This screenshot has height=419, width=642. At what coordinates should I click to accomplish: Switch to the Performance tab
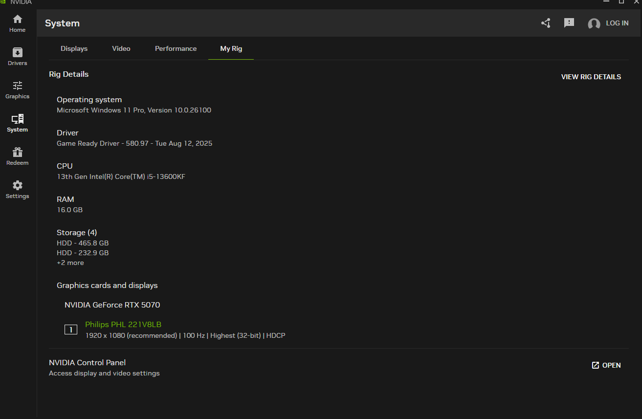pyautogui.click(x=176, y=49)
